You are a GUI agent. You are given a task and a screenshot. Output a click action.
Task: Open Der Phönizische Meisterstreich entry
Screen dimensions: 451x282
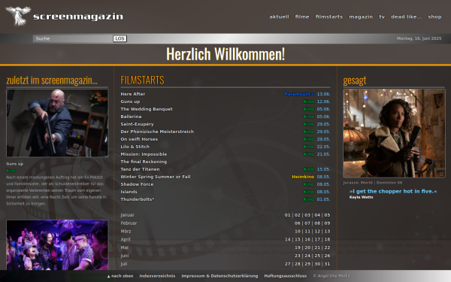point(157,132)
